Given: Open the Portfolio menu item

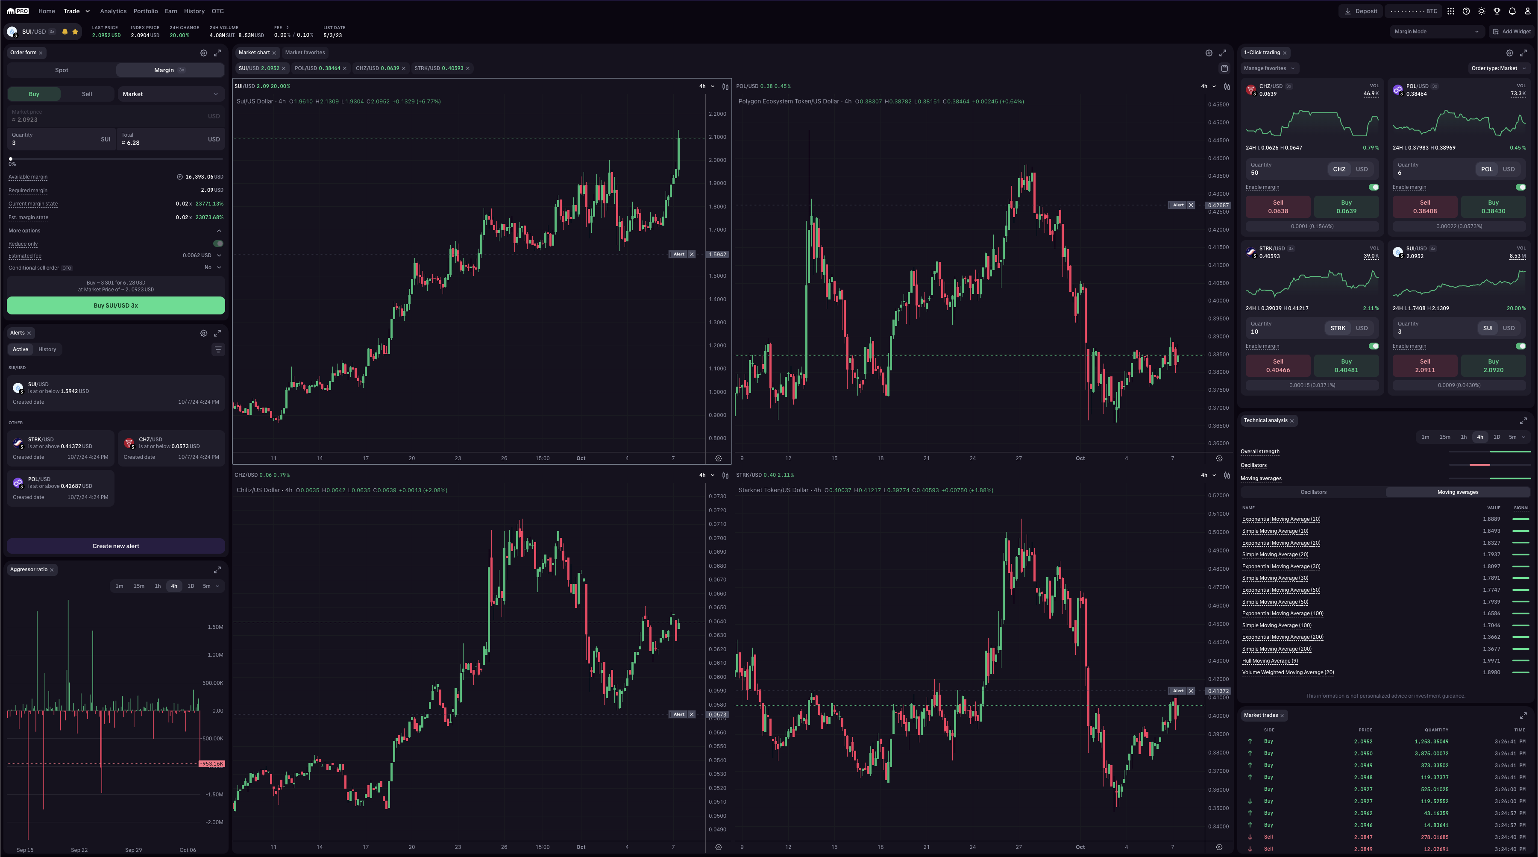Looking at the screenshot, I should point(145,12).
